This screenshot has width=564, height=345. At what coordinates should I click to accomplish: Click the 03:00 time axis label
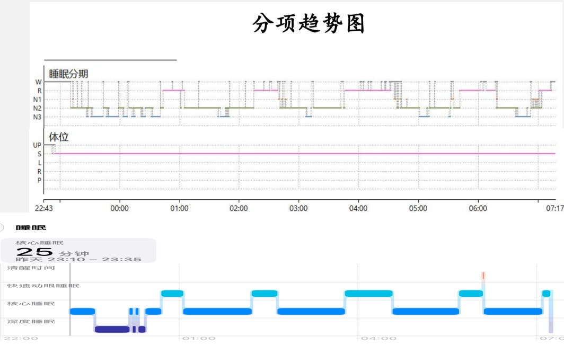tap(298, 208)
